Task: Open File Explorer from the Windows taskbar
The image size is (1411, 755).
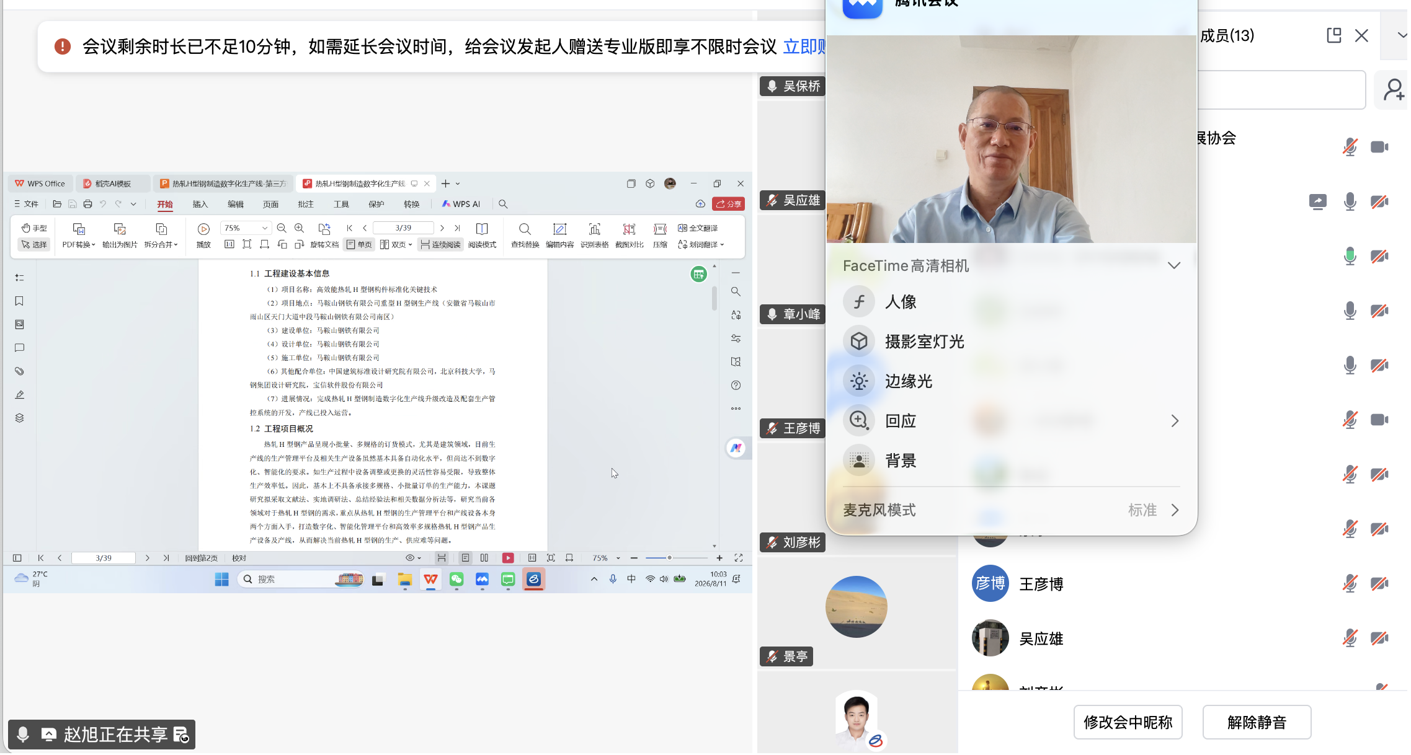Action: pos(405,579)
